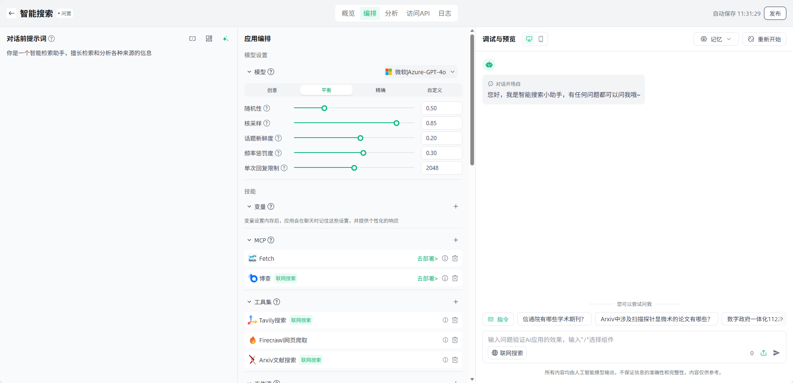This screenshot has width=793, height=383.
Task: Collapse the 工具集 section
Action: [x=249, y=302]
